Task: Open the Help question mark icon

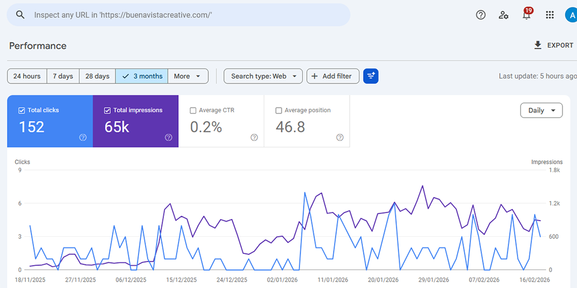Action: coord(481,15)
